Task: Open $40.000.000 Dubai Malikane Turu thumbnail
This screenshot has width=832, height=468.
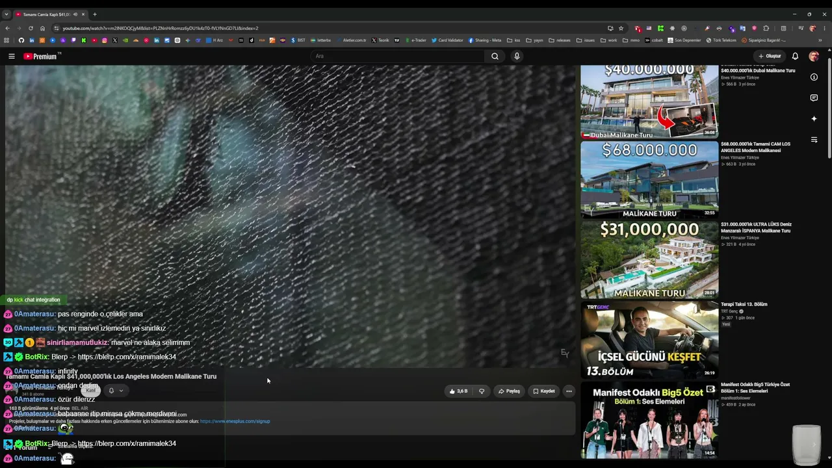Action: pos(649,101)
